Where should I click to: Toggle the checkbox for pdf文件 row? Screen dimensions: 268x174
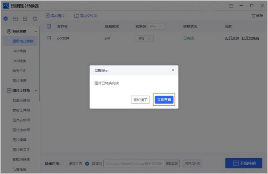(x=49, y=38)
